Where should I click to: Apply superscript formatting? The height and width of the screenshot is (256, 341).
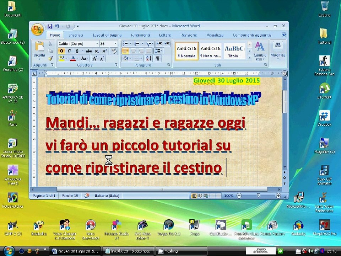click(104, 51)
